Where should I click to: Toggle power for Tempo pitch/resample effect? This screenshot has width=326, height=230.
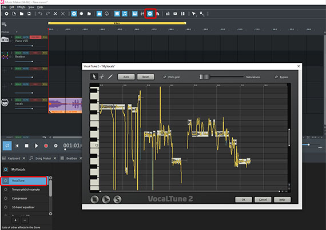(6, 189)
